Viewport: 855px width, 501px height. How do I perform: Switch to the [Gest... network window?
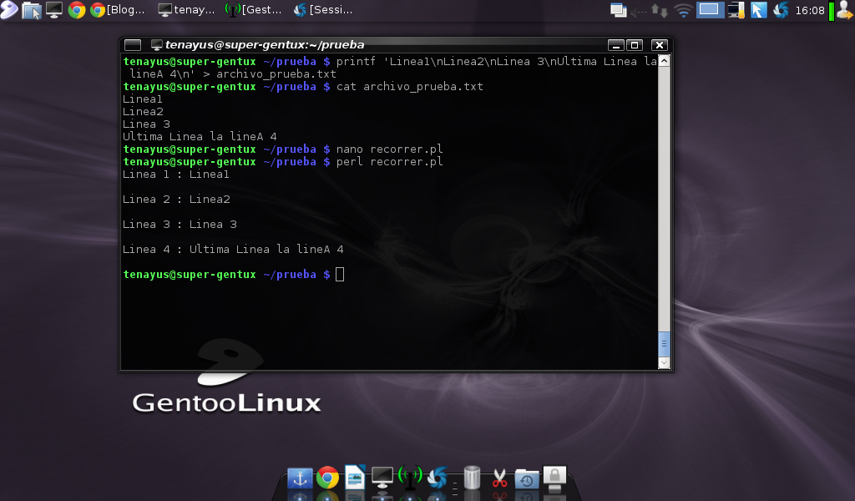tap(254, 10)
